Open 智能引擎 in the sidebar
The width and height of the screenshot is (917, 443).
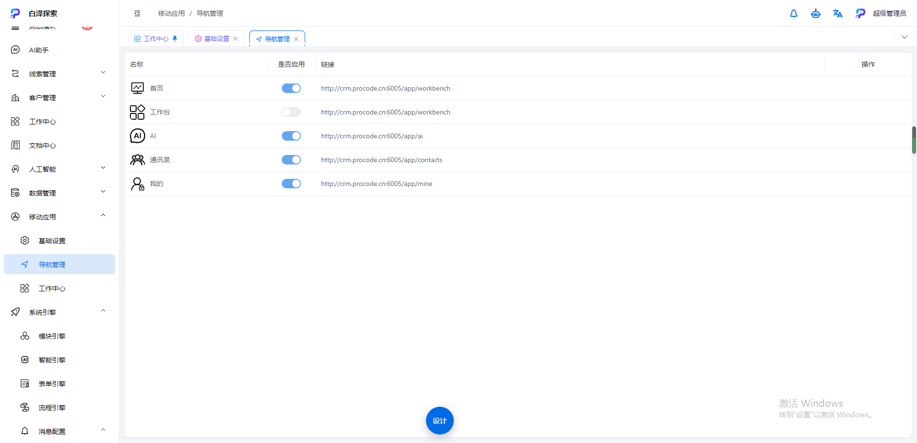point(59,360)
